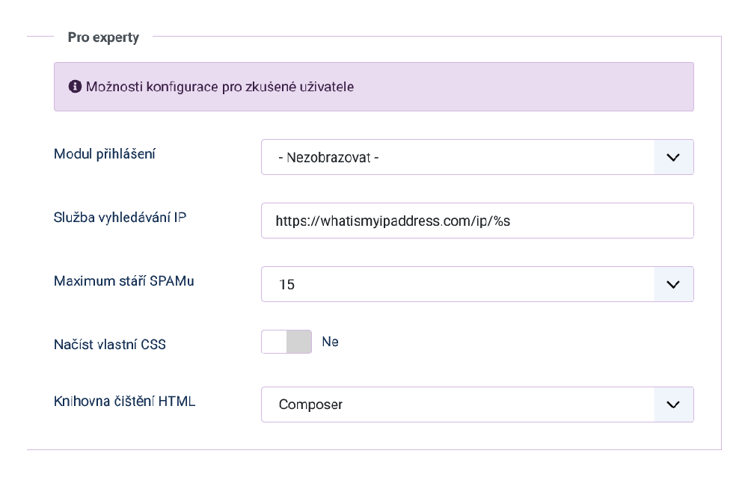Open the 'Composer' HTML cleaning library dropdown
Image resolution: width=748 pixels, height=489 pixels.
(x=458, y=405)
